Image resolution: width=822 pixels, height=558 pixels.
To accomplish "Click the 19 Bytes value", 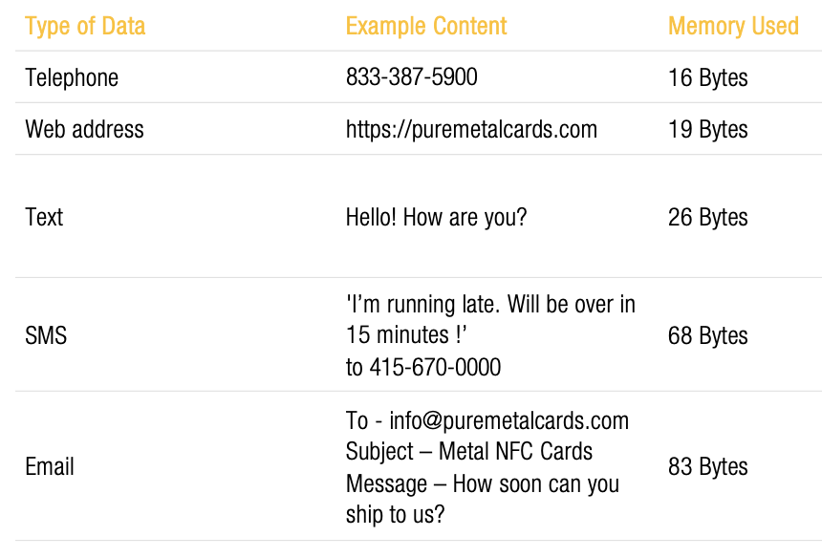I will point(707,130).
